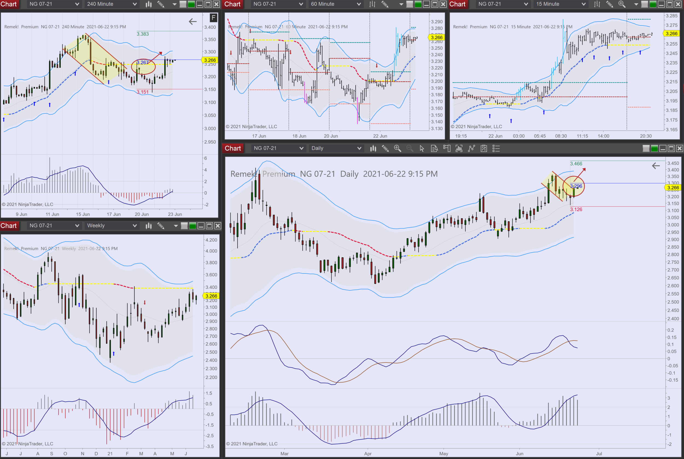Toggle gray interval link on Daily chart
684x459 pixels.
[x=646, y=149]
